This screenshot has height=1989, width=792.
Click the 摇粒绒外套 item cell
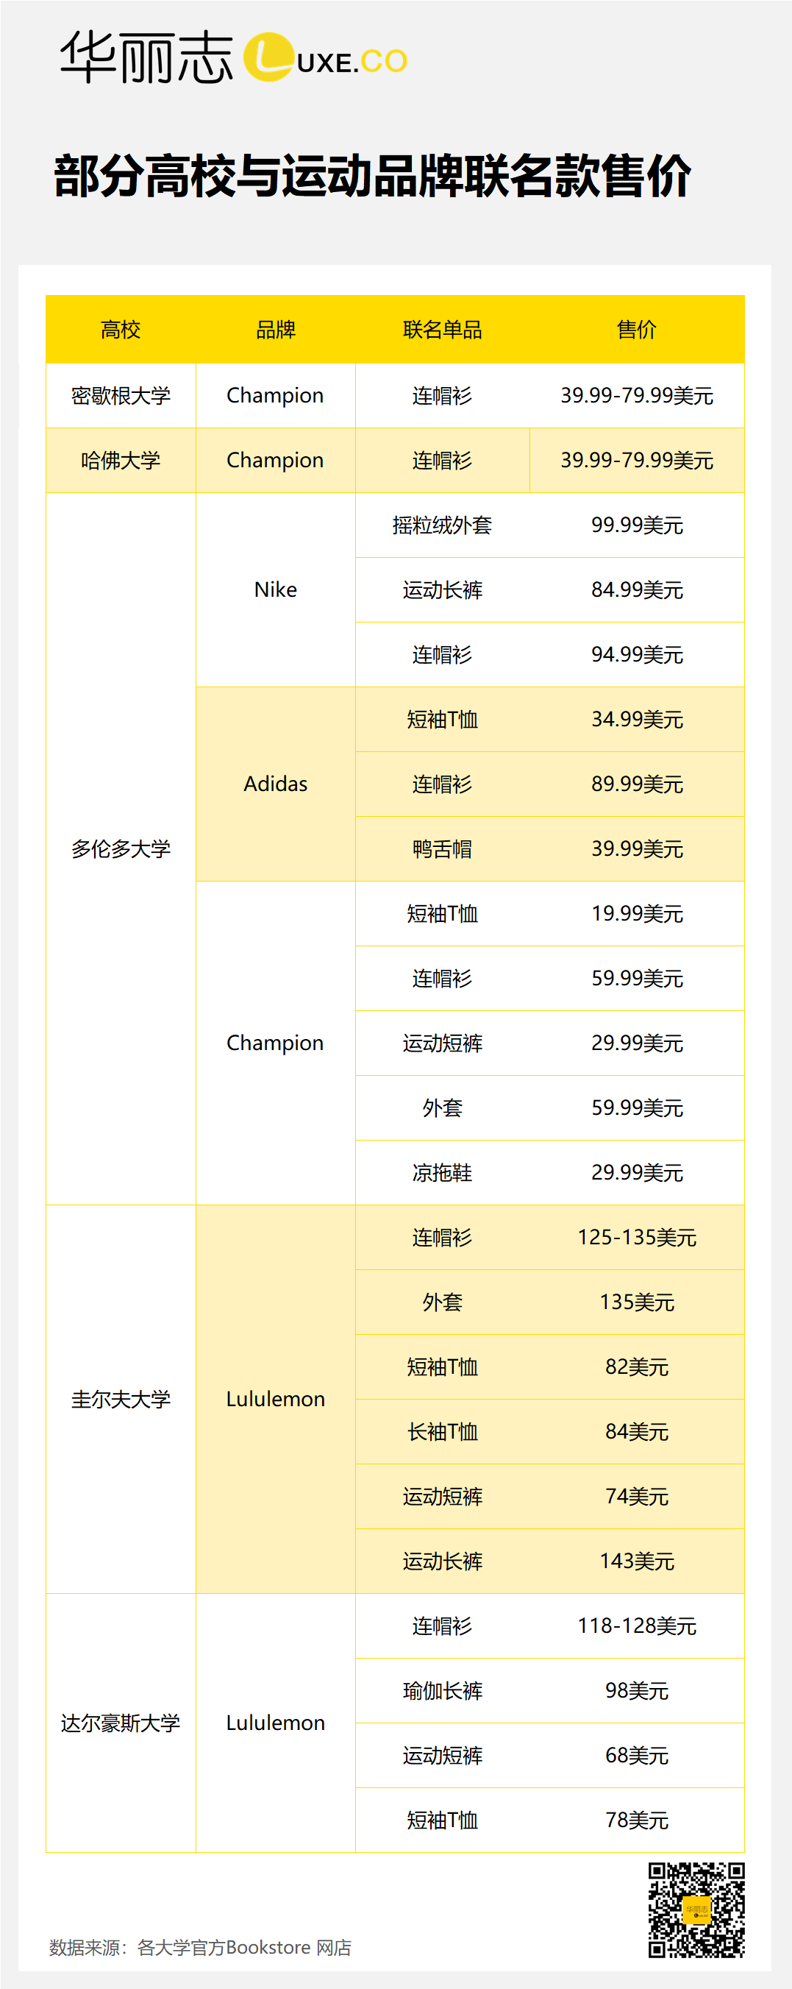442,525
